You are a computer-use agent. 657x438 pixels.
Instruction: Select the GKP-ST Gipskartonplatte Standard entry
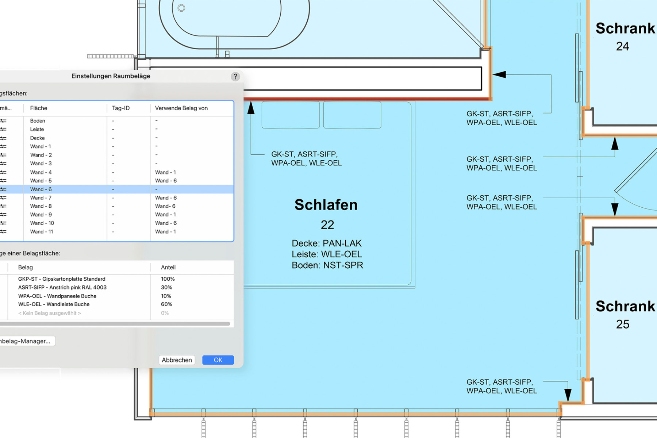click(x=62, y=279)
